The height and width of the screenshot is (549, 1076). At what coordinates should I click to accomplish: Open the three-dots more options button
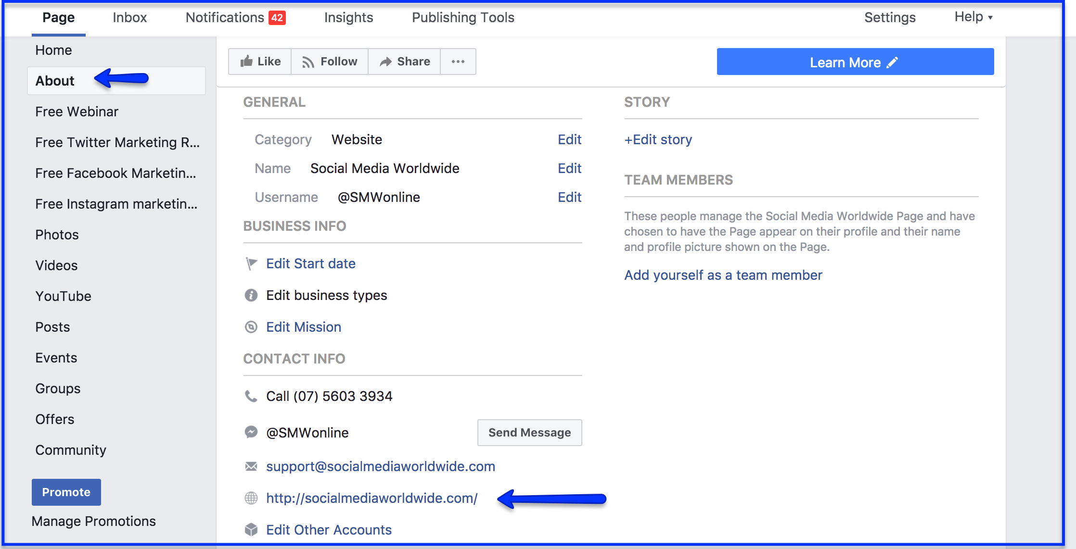(x=458, y=62)
